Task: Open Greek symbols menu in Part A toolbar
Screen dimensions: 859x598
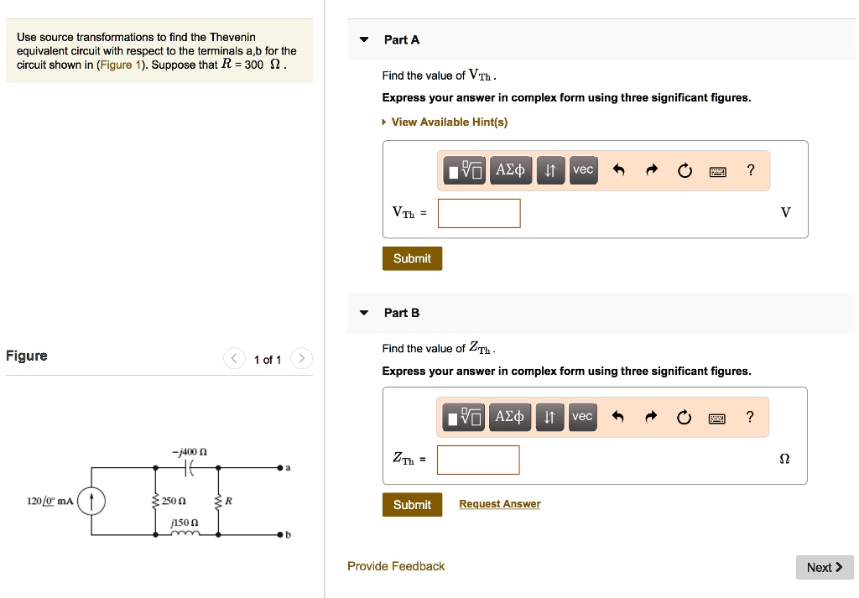Action: click(x=510, y=170)
